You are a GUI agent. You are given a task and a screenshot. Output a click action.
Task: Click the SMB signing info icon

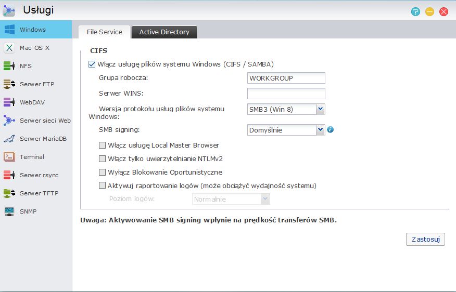coord(330,129)
